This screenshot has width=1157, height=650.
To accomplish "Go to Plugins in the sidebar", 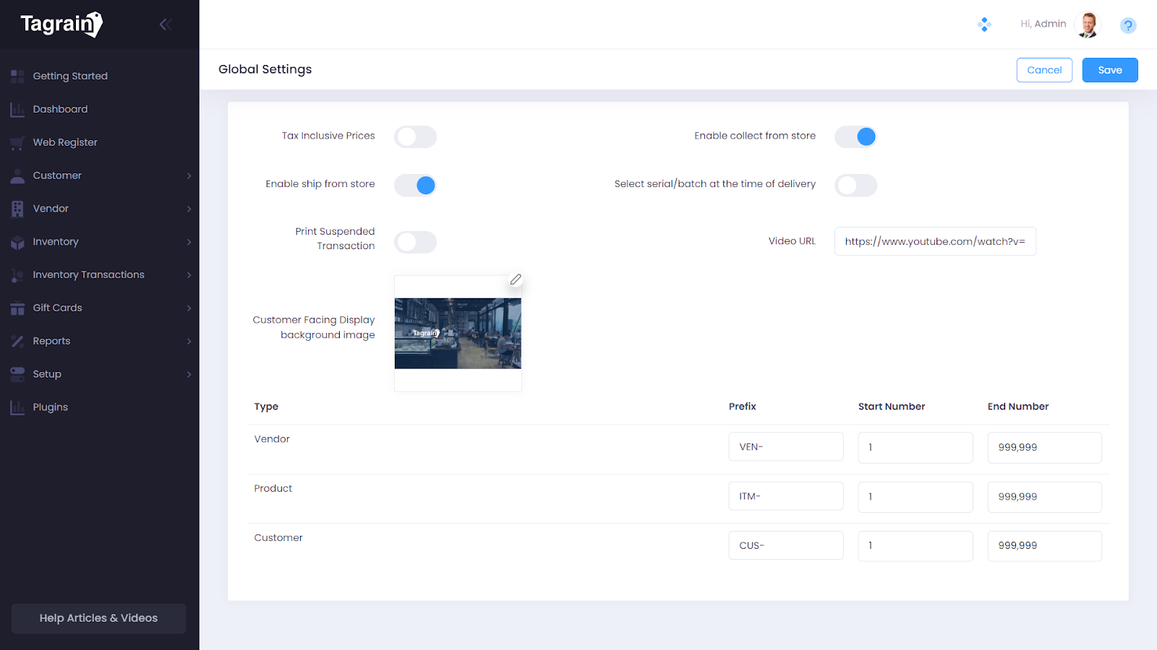I will (50, 407).
